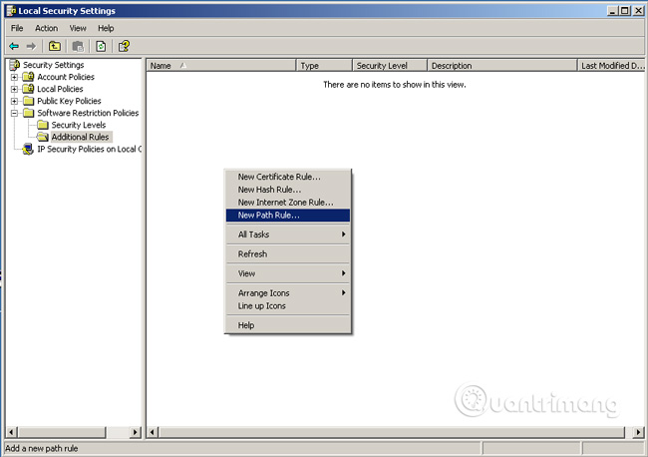Expand the Public Key Policies node
The height and width of the screenshot is (457, 648).
pyautogui.click(x=14, y=101)
